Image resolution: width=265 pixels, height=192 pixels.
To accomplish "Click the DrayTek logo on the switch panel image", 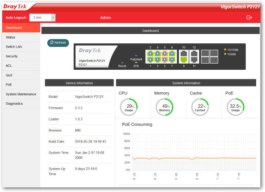I will pos(90,50).
